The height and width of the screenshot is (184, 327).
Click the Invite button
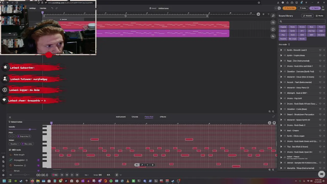click(x=303, y=8)
